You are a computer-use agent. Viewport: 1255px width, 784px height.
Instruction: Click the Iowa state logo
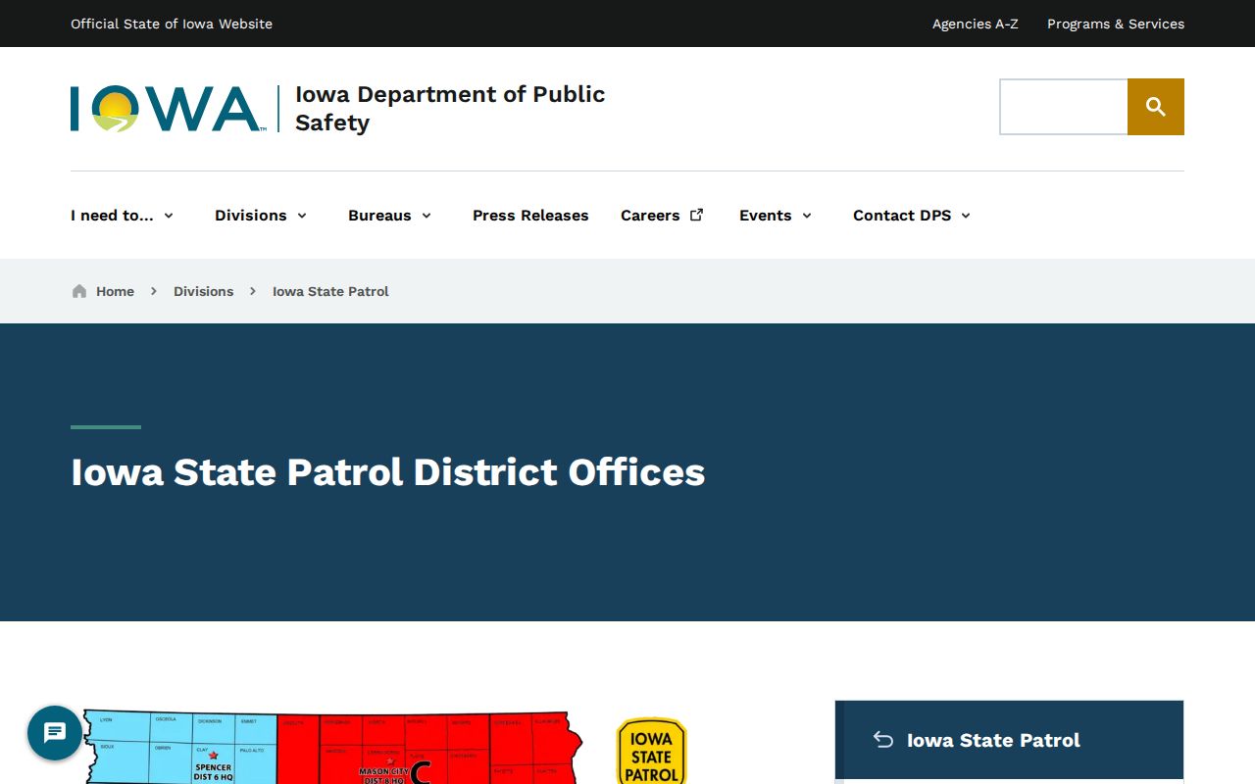tap(167, 108)
